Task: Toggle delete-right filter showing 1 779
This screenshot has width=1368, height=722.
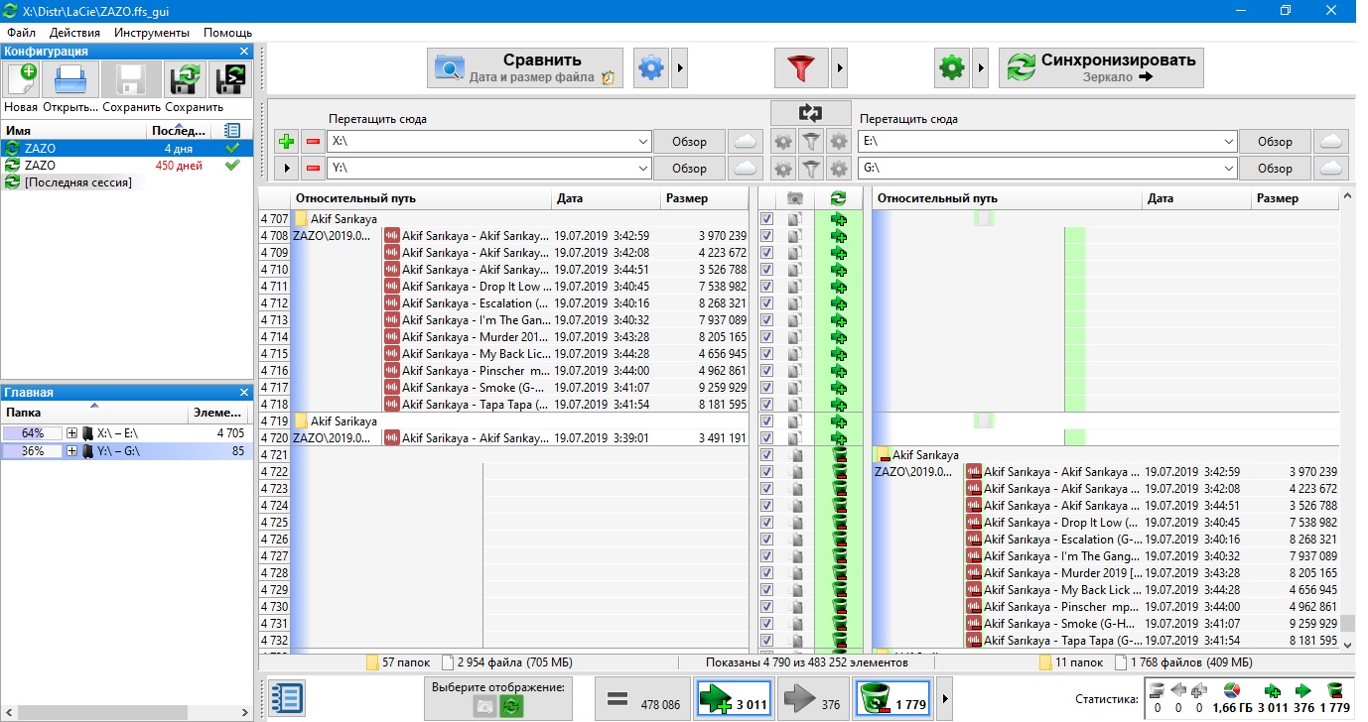Action: [892, 699]
